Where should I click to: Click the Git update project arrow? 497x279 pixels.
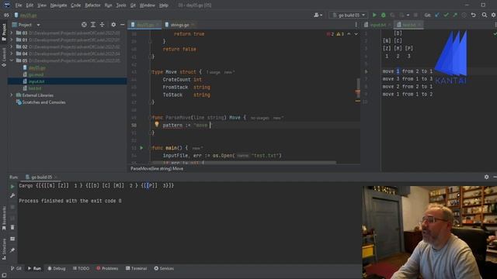[x=437, y=15]
